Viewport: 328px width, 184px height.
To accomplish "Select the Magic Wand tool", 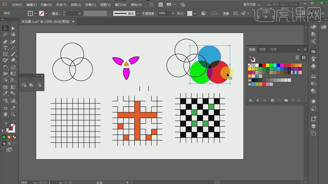I will pos(5,35).
